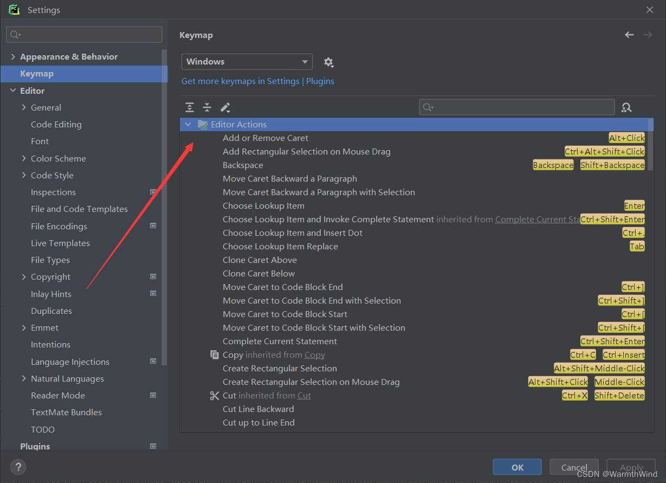Open File Types settings

point(50,260)
